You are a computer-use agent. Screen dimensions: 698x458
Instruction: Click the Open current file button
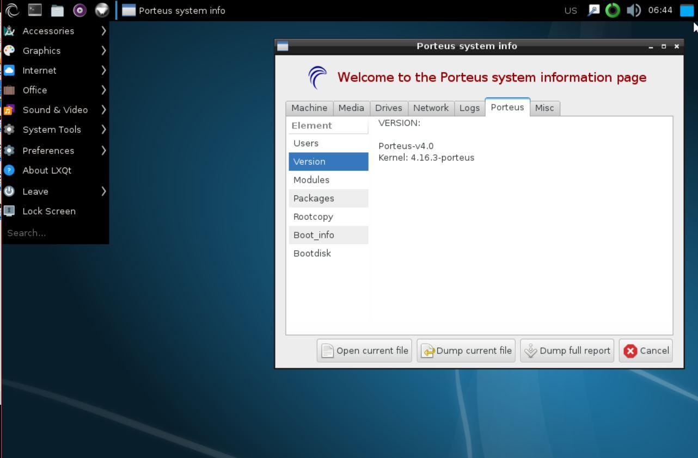[364, 351]
